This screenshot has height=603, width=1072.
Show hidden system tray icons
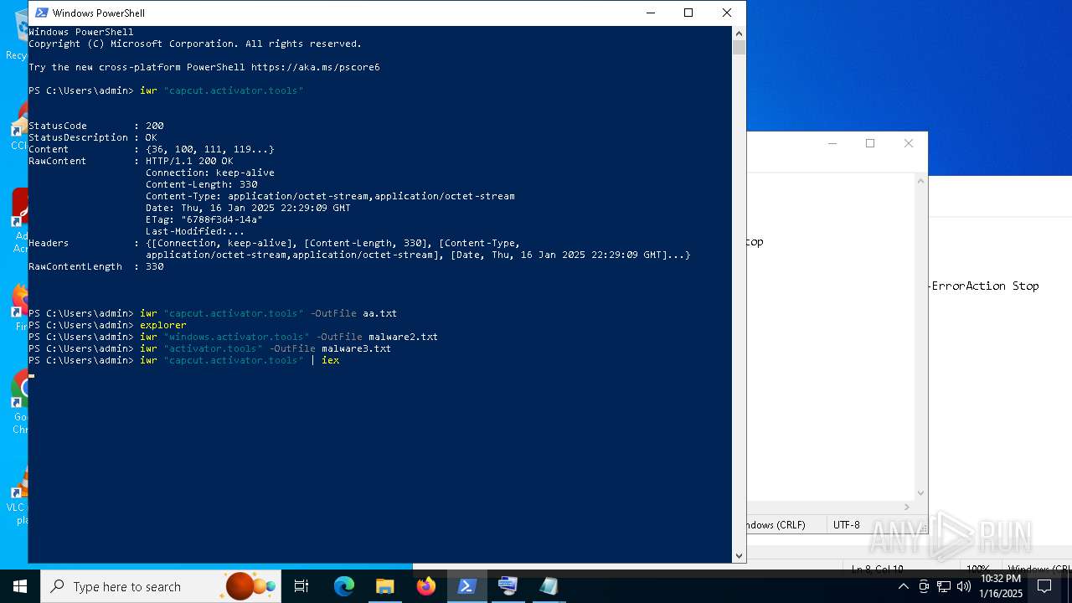pos(903,586)
